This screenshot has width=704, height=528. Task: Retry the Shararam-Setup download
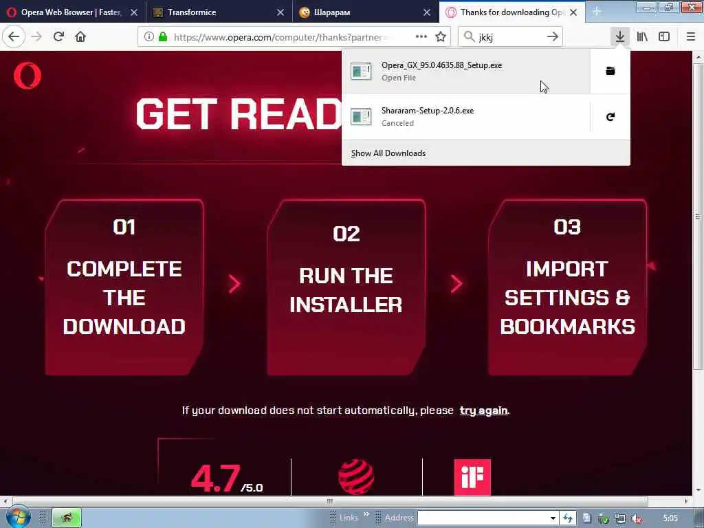pyautogui.click(x=610, y=117)
